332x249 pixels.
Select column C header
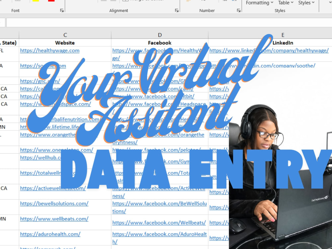(65, 35)
